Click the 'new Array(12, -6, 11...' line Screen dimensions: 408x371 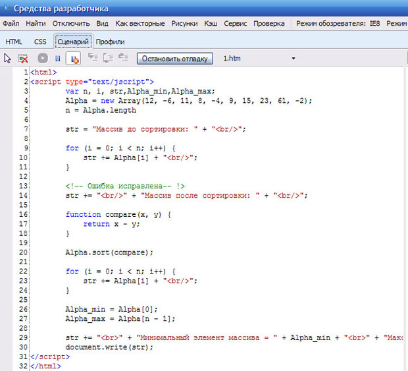click(x=189, y=101)
